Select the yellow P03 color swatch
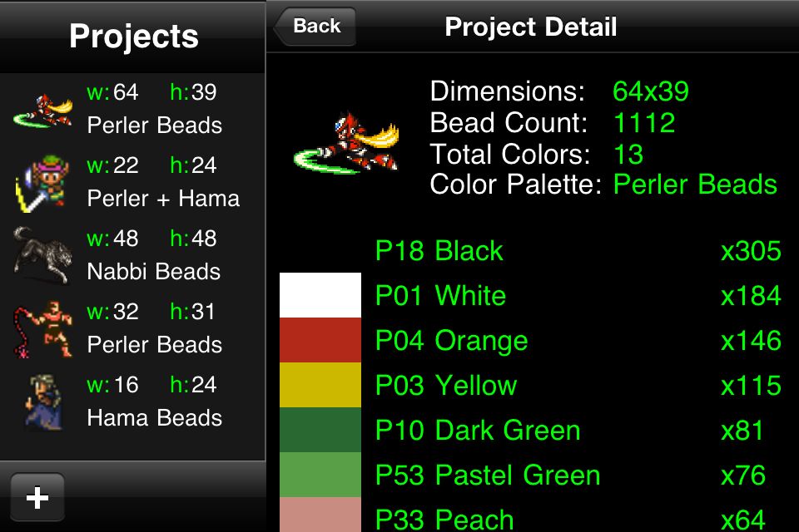Screen dimensions: 799x532 pos(320,385)
